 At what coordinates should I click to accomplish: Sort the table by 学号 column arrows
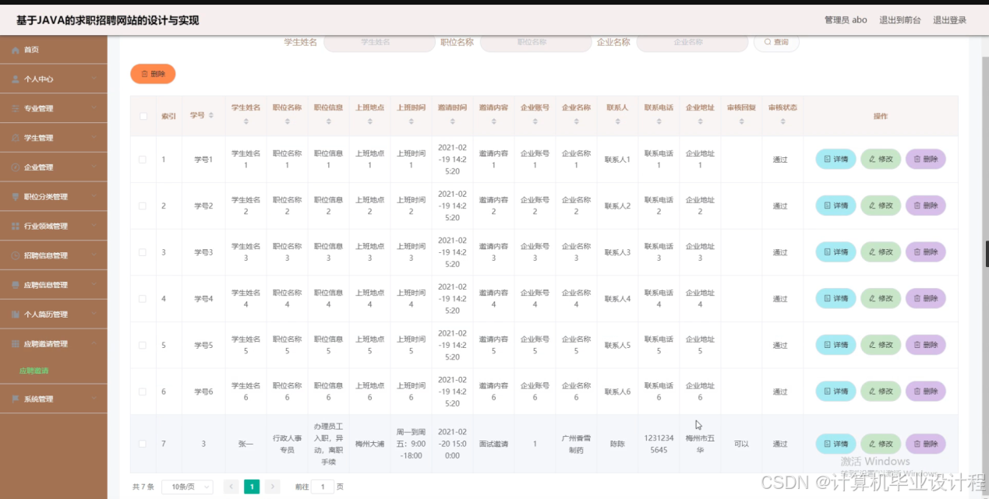tap(211, 115)
